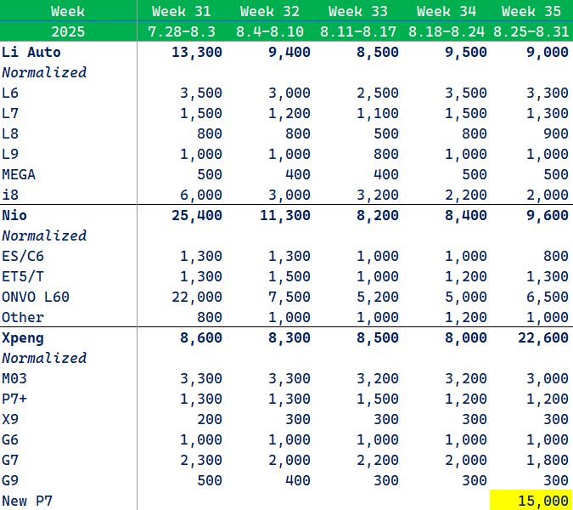Select ES/C6 Week 35 value 800
The image size is (573, 510).
coord(556,256)
